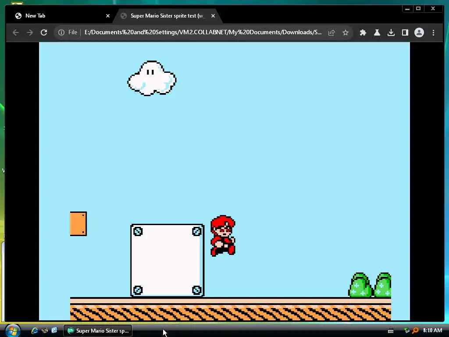Click the smiling cloud sprite

[152, 78]
